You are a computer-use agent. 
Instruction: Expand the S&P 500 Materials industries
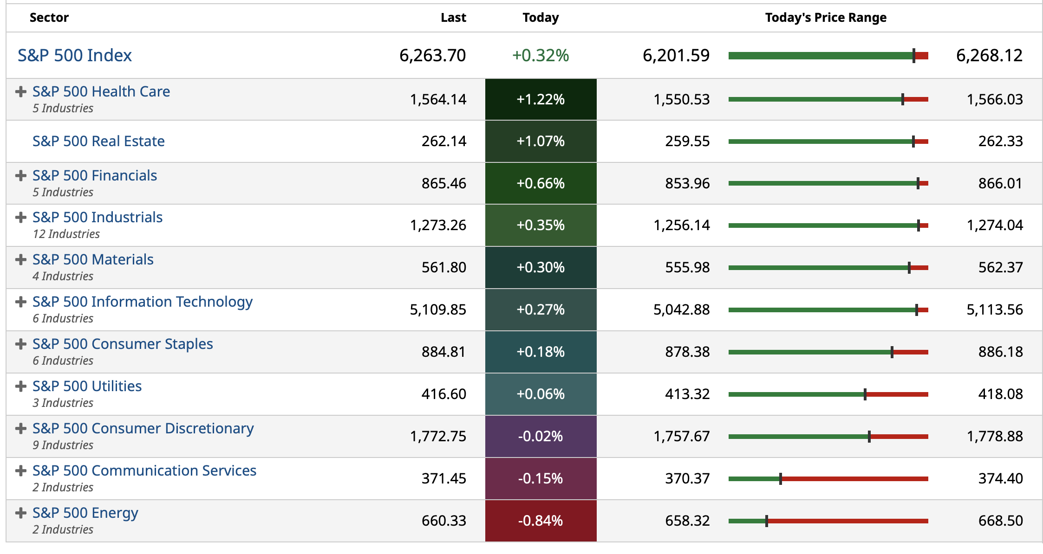tap(20, 259)
